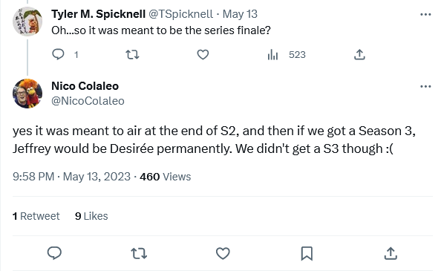Visit the @TSpicknell handle link
Screen dimensions: 444x271
(181, 14)
